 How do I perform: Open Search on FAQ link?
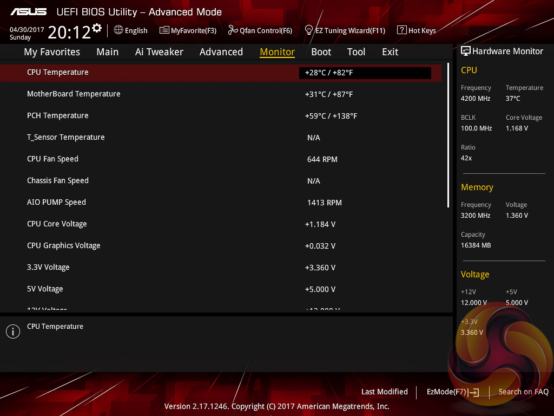point(524,392)
